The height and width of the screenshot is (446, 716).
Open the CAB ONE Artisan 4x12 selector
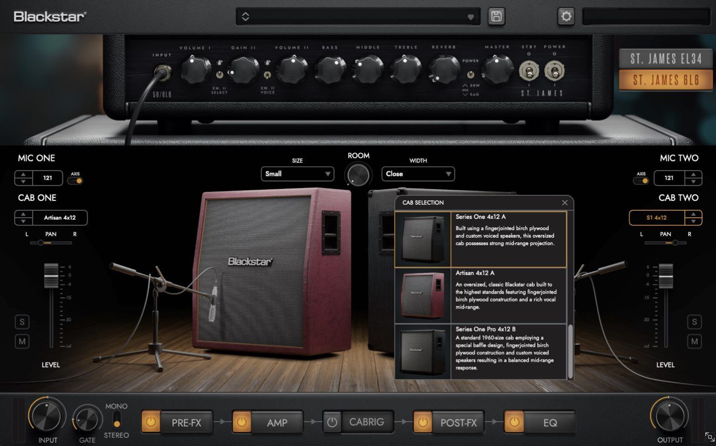click(59, 218)
